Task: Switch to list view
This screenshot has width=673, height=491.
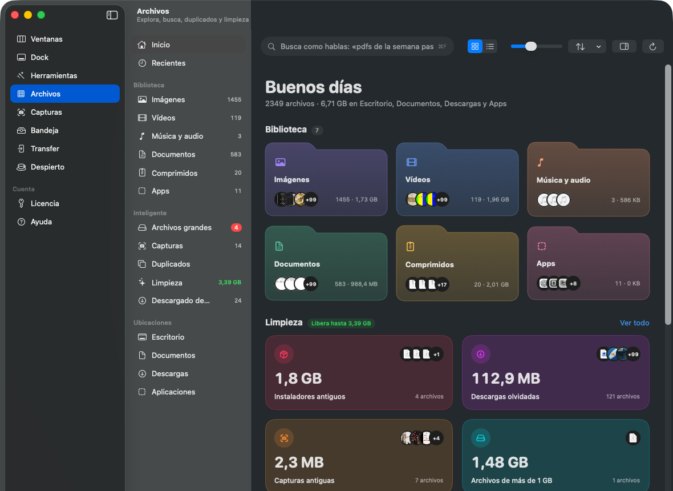Action: click(490, 46)
